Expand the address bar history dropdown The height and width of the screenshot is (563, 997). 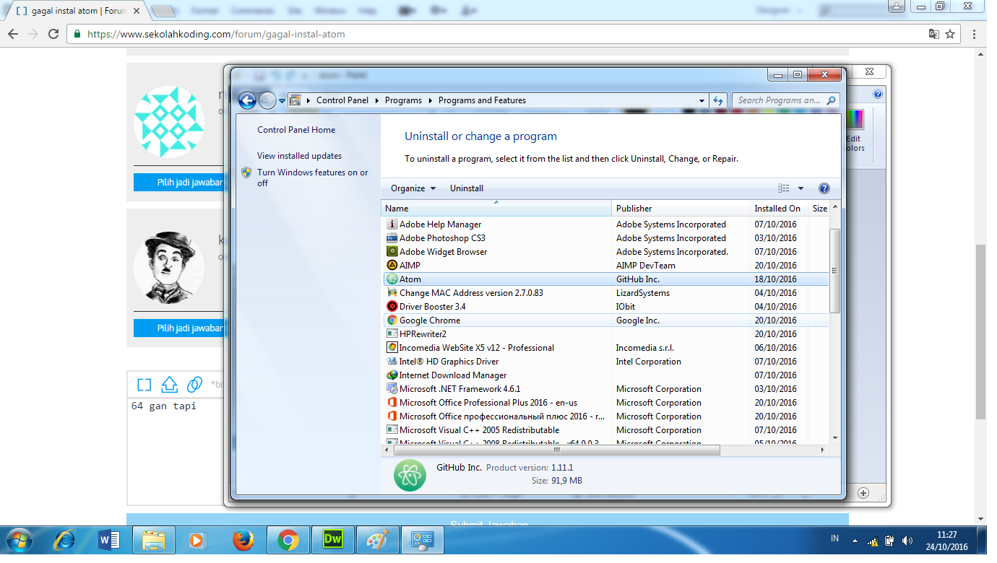tap(702, 100)
